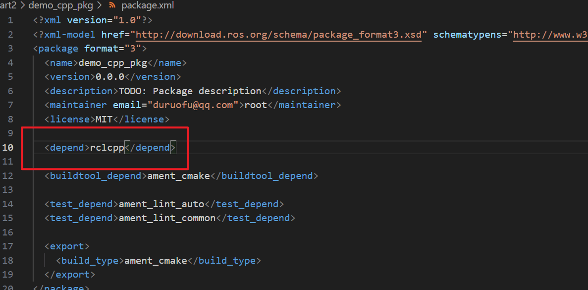
Task: Open the art2 breadcrumb segment
Action: coord(9,6)
